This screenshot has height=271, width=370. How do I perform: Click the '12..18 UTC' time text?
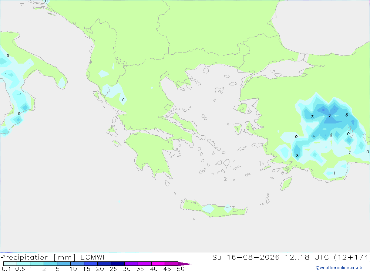[x=307, y=257]
